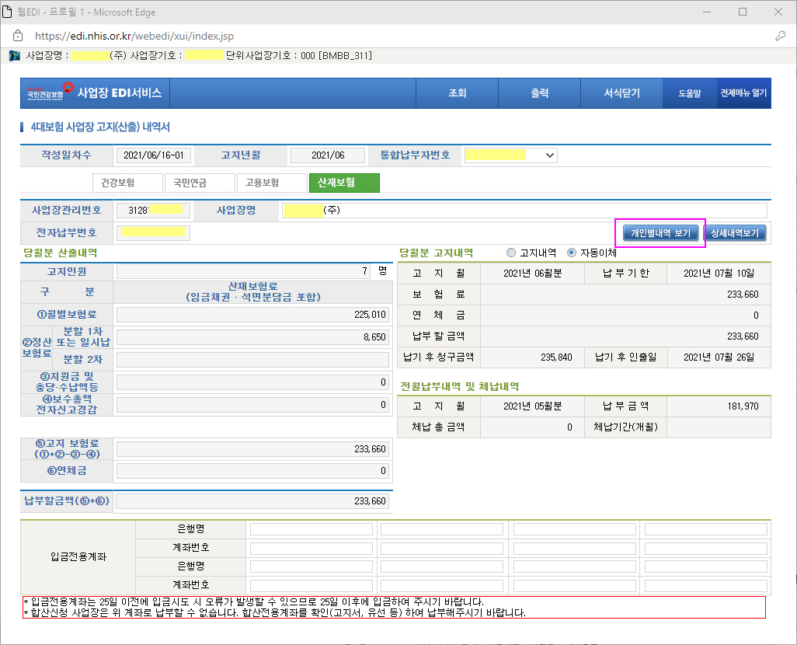The width and height of the screenshot is (797, 645).
Task: Click the password key icon in address bar
Action: (780, 36)
